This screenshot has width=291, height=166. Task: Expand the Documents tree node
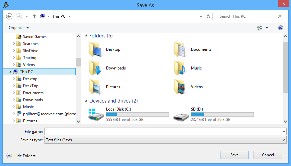pyautogui.click(x=14, y=93)
